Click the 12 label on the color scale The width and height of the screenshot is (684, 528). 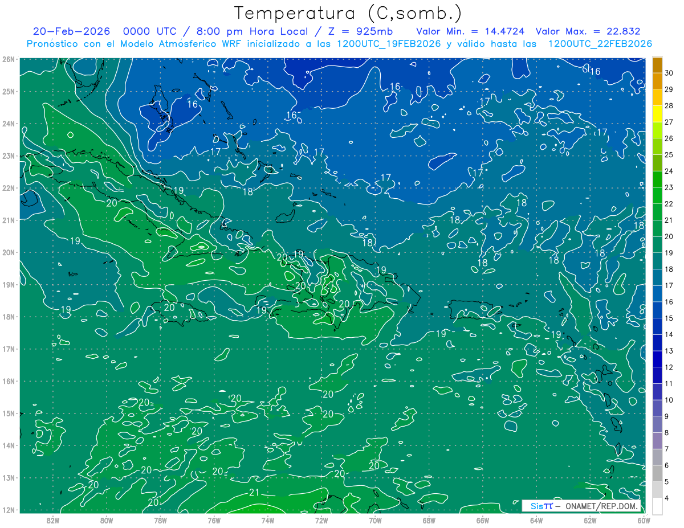tap(669, 367)
